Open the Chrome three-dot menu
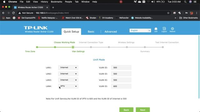Screen dimensions: 200x112 [x=197, y=13]
